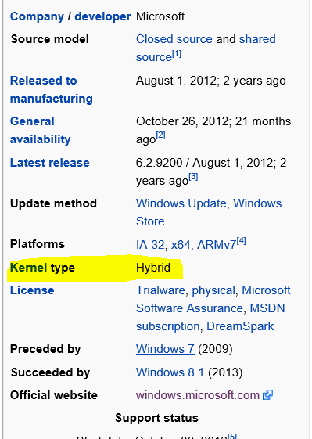The image size is (312, 439).
Task: Follow the shared source link
Action: tap(206, 48)
